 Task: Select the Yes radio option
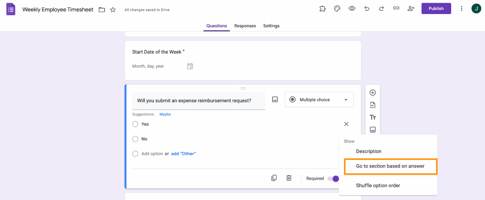(135, 124)
